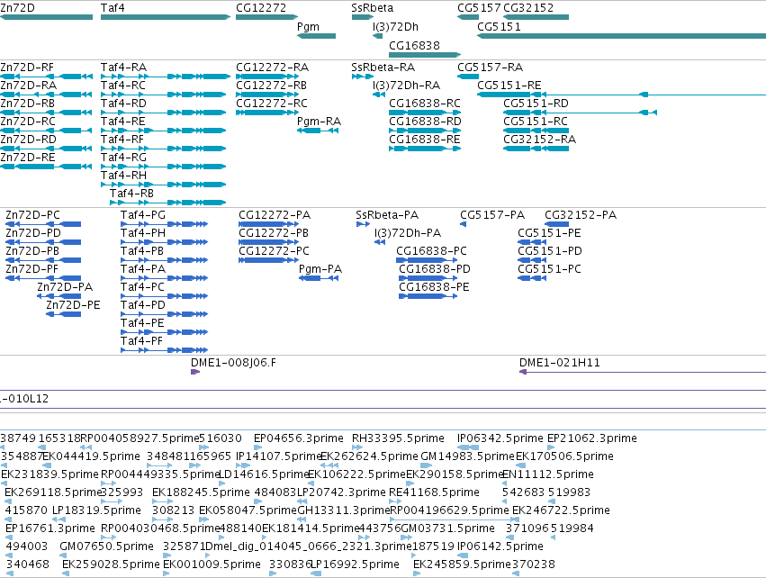Select transcript CG5151-RC
Screen dimensions: 766x578
[x=536, y=122]
